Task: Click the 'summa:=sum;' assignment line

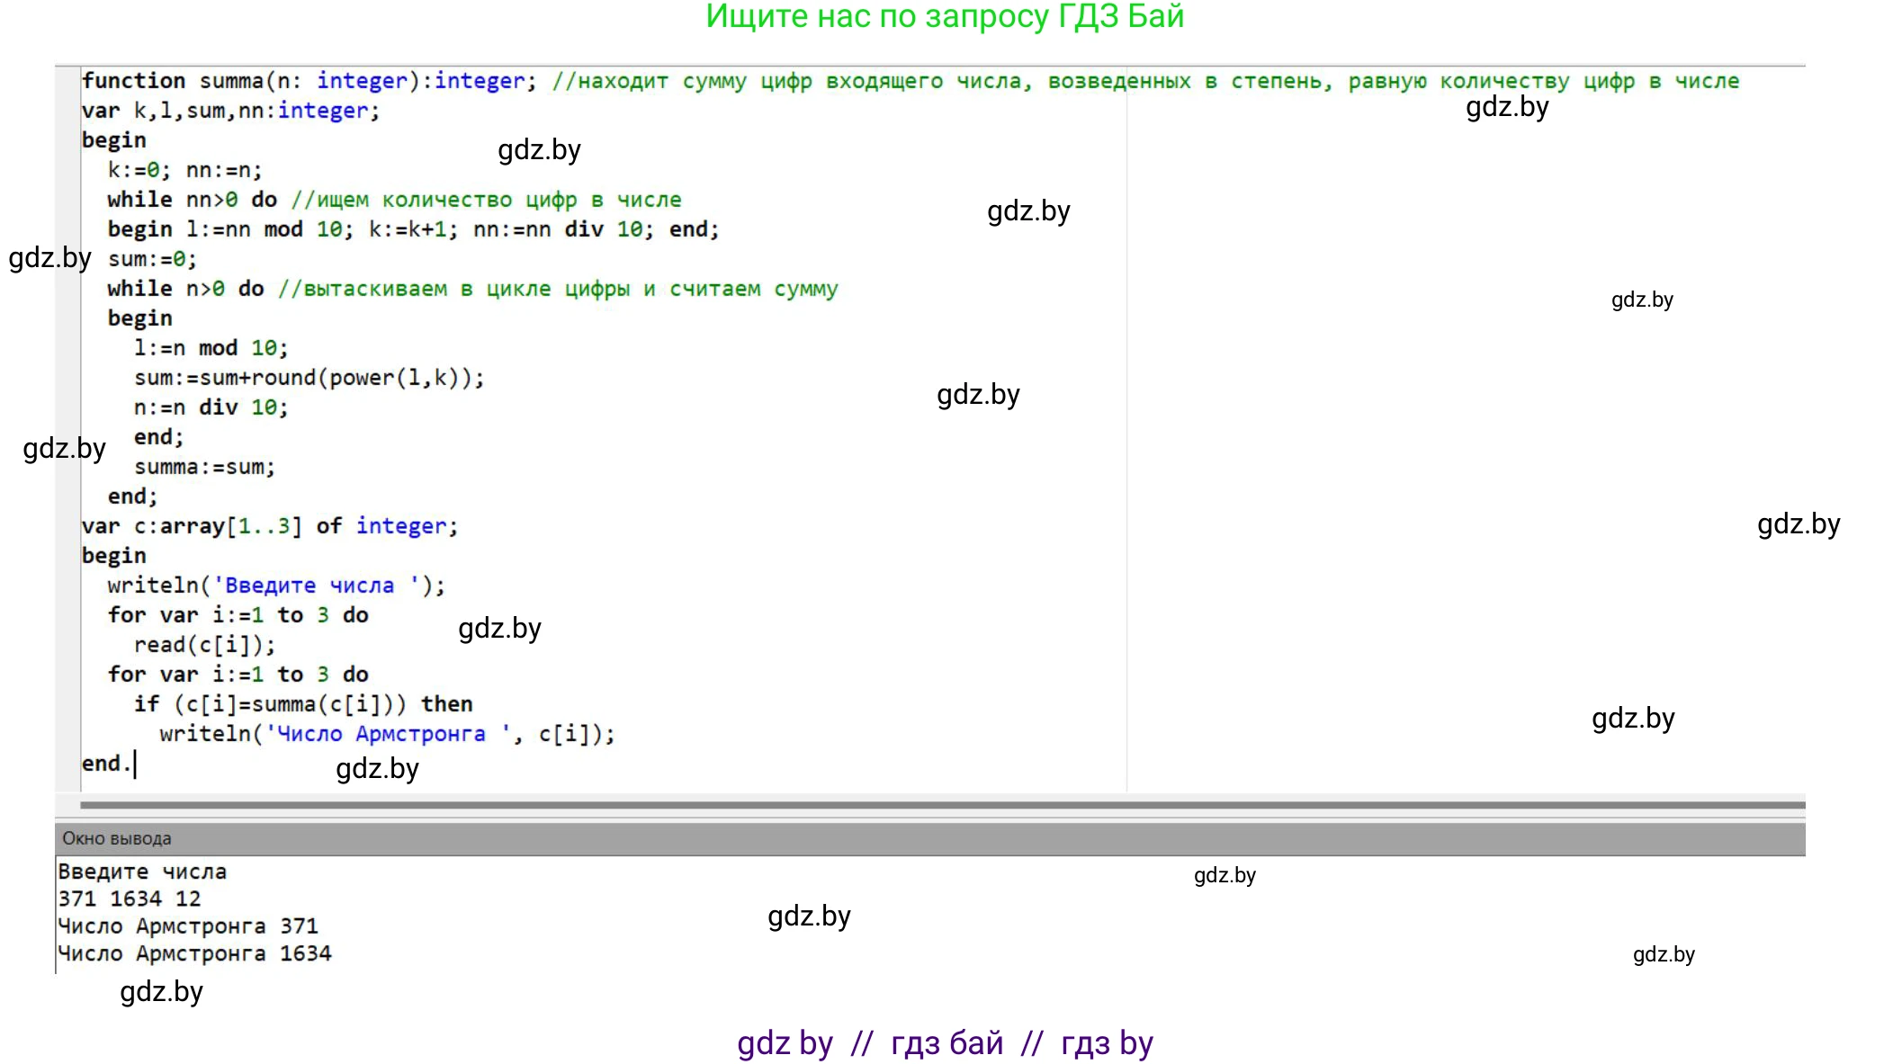Action: tap(204, 467)
